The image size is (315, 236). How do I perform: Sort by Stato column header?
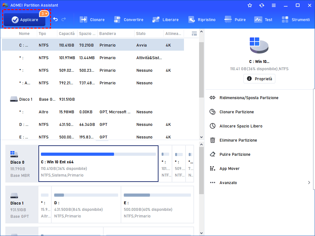coord(140,34)
